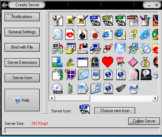Select the pencil cup document icon
This screenshot has height=137, width=162.
57,20
